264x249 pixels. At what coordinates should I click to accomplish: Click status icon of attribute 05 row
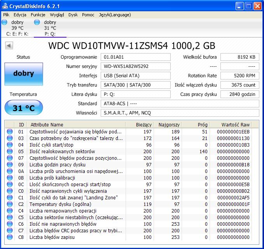tap(10, 151)
